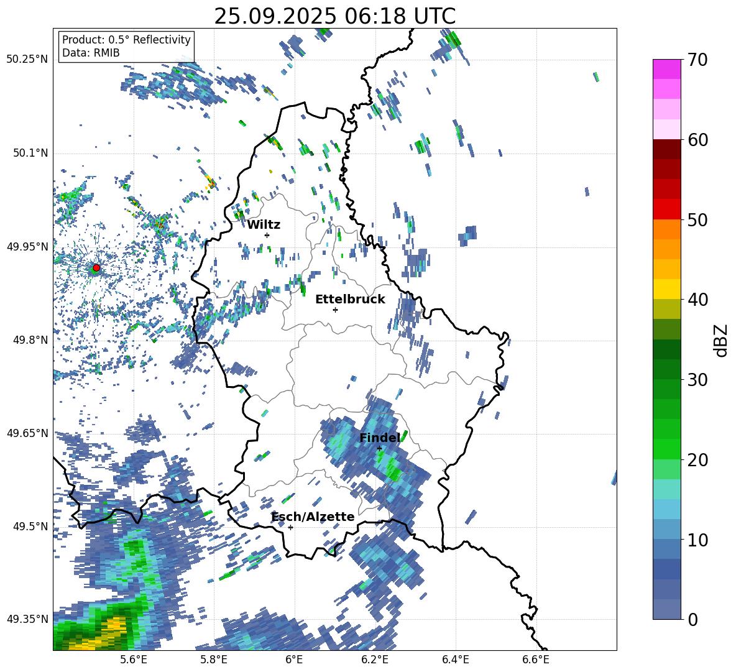Viewport: 736px width, 672px height.
Task: Click the dBZ colorbar axis title
Action: pyautogui.click(x=722, y=340)
